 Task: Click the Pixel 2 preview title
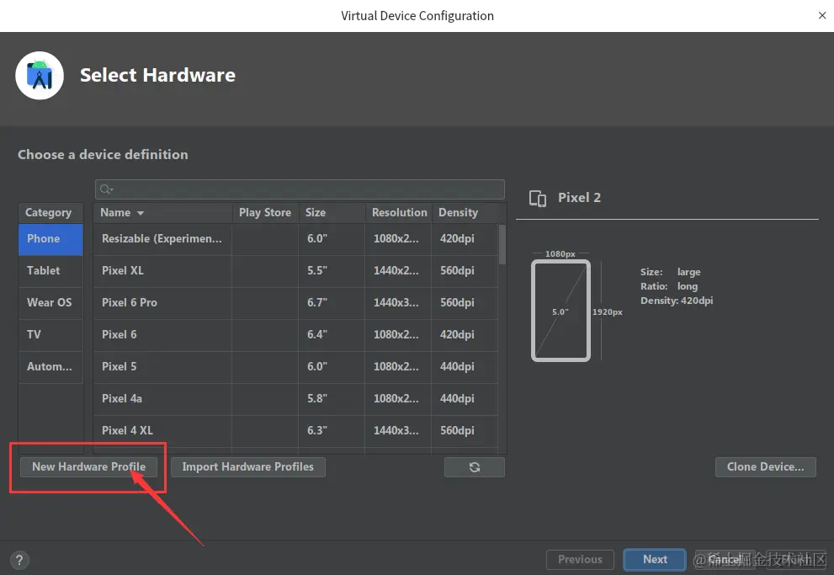579,198
